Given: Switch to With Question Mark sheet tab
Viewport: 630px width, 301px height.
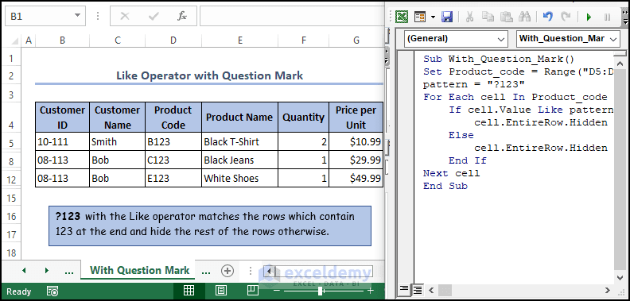Looking at the screenshot, I should pos(139,270).
